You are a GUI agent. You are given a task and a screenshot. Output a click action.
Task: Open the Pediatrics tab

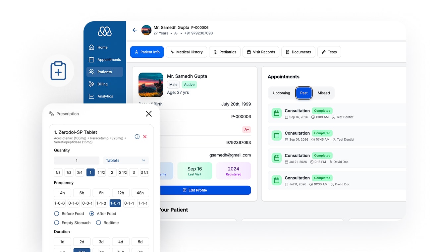point(225,52)
